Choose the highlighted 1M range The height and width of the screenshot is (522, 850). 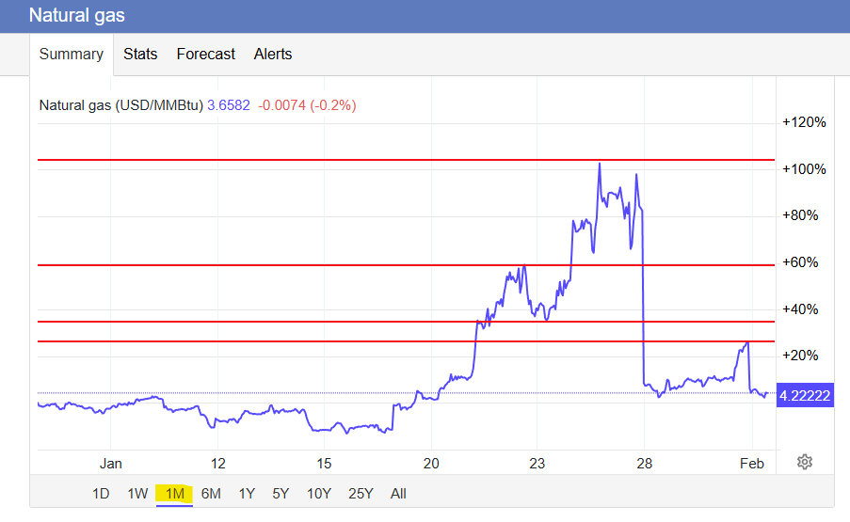174,493
